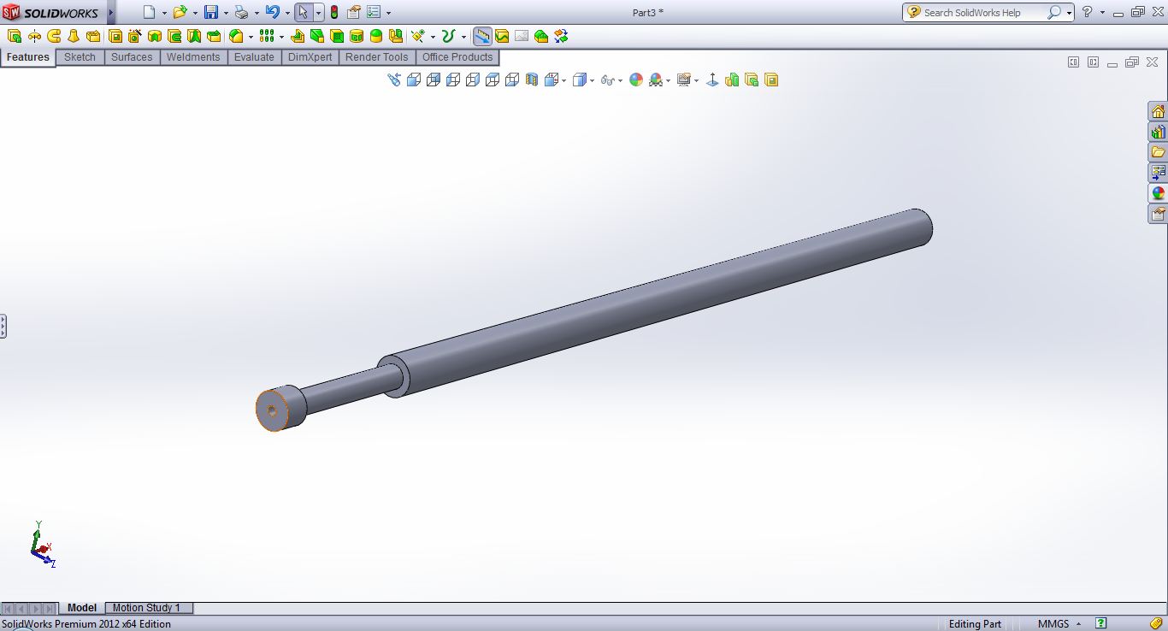
Task: Open the unit system MMGS dropdown
Action: [x=1059, y=624]
